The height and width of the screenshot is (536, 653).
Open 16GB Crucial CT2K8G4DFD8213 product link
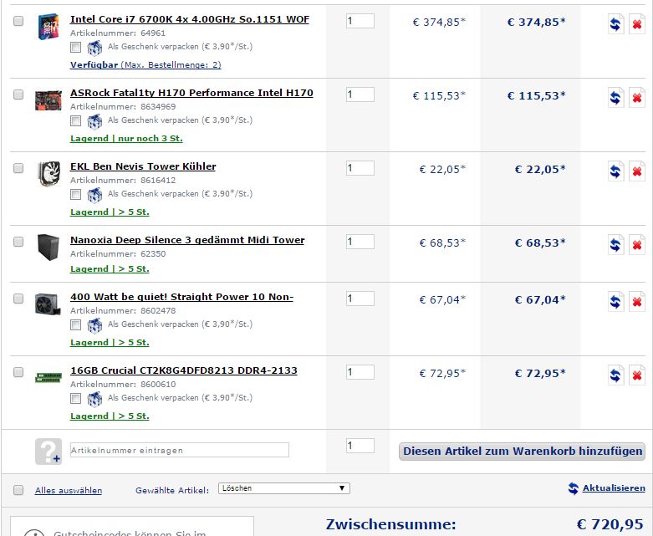tap(184, 370)
